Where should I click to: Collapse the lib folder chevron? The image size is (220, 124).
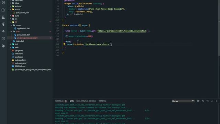point(10,22)
